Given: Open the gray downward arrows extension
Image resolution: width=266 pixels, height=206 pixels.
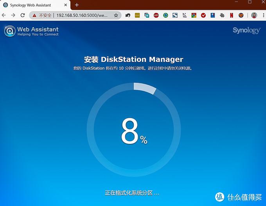Looking at the screenshot, I should pyautogui.click(x=222, y=15).
